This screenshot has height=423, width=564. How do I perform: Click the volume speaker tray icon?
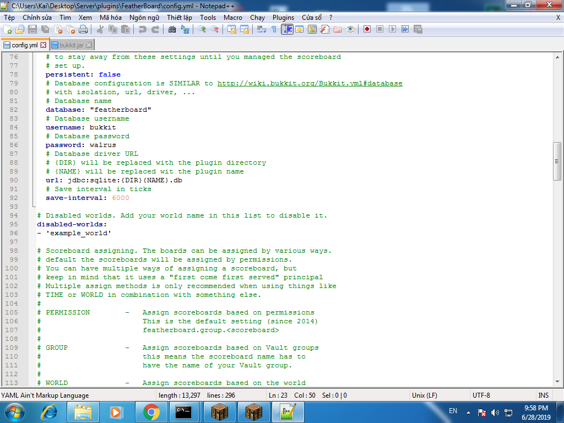(495, 413)
